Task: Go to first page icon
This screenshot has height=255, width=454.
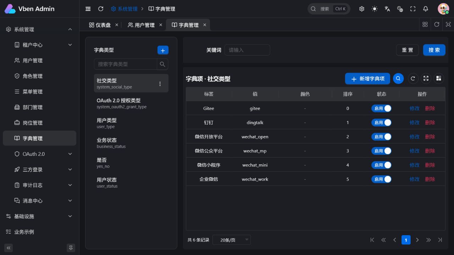Action: (372, 240)
